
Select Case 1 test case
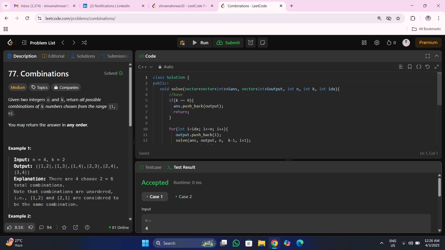[155, 197]
